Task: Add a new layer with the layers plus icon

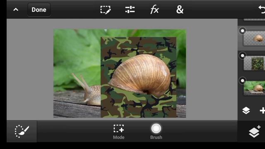Action: coord(255,132)
